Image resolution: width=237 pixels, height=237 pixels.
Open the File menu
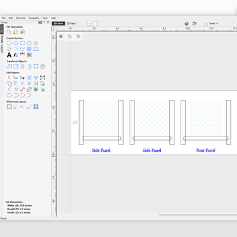[x=3, y=18]
